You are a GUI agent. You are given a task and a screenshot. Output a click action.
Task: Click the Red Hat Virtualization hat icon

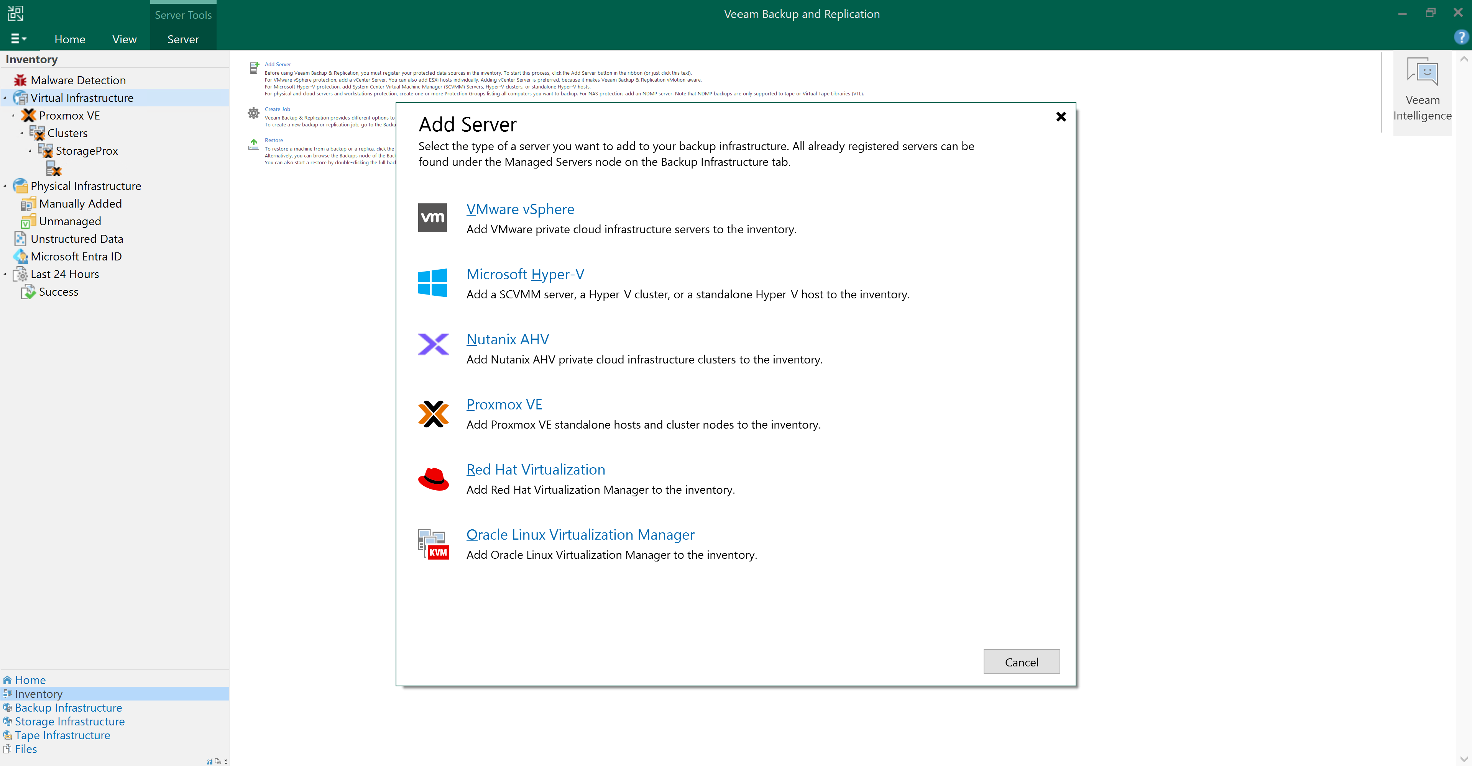coord(433,479)
